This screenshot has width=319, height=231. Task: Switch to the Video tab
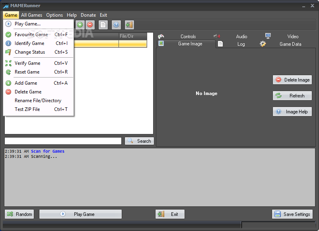(x=293, y=37)
